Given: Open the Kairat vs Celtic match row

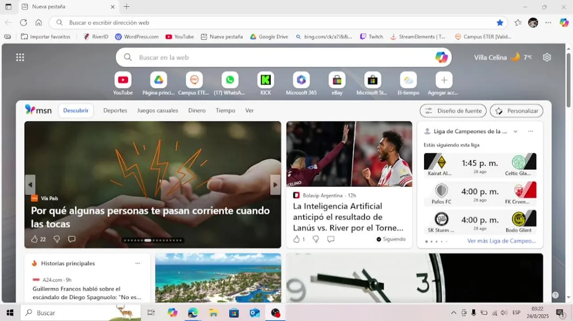Looking at the screenshot, I should (480, 165).
